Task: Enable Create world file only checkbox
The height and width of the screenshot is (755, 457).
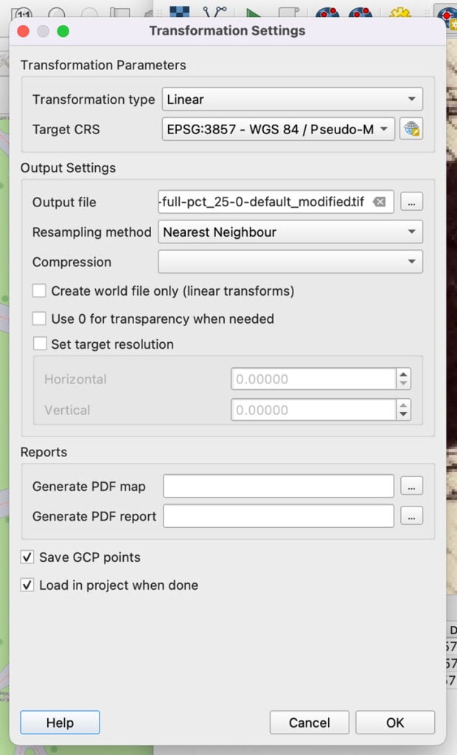Action: coord(39,290)
